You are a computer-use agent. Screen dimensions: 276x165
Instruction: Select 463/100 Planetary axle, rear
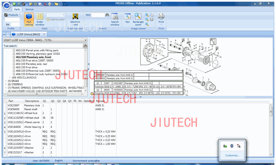[31, 64]
